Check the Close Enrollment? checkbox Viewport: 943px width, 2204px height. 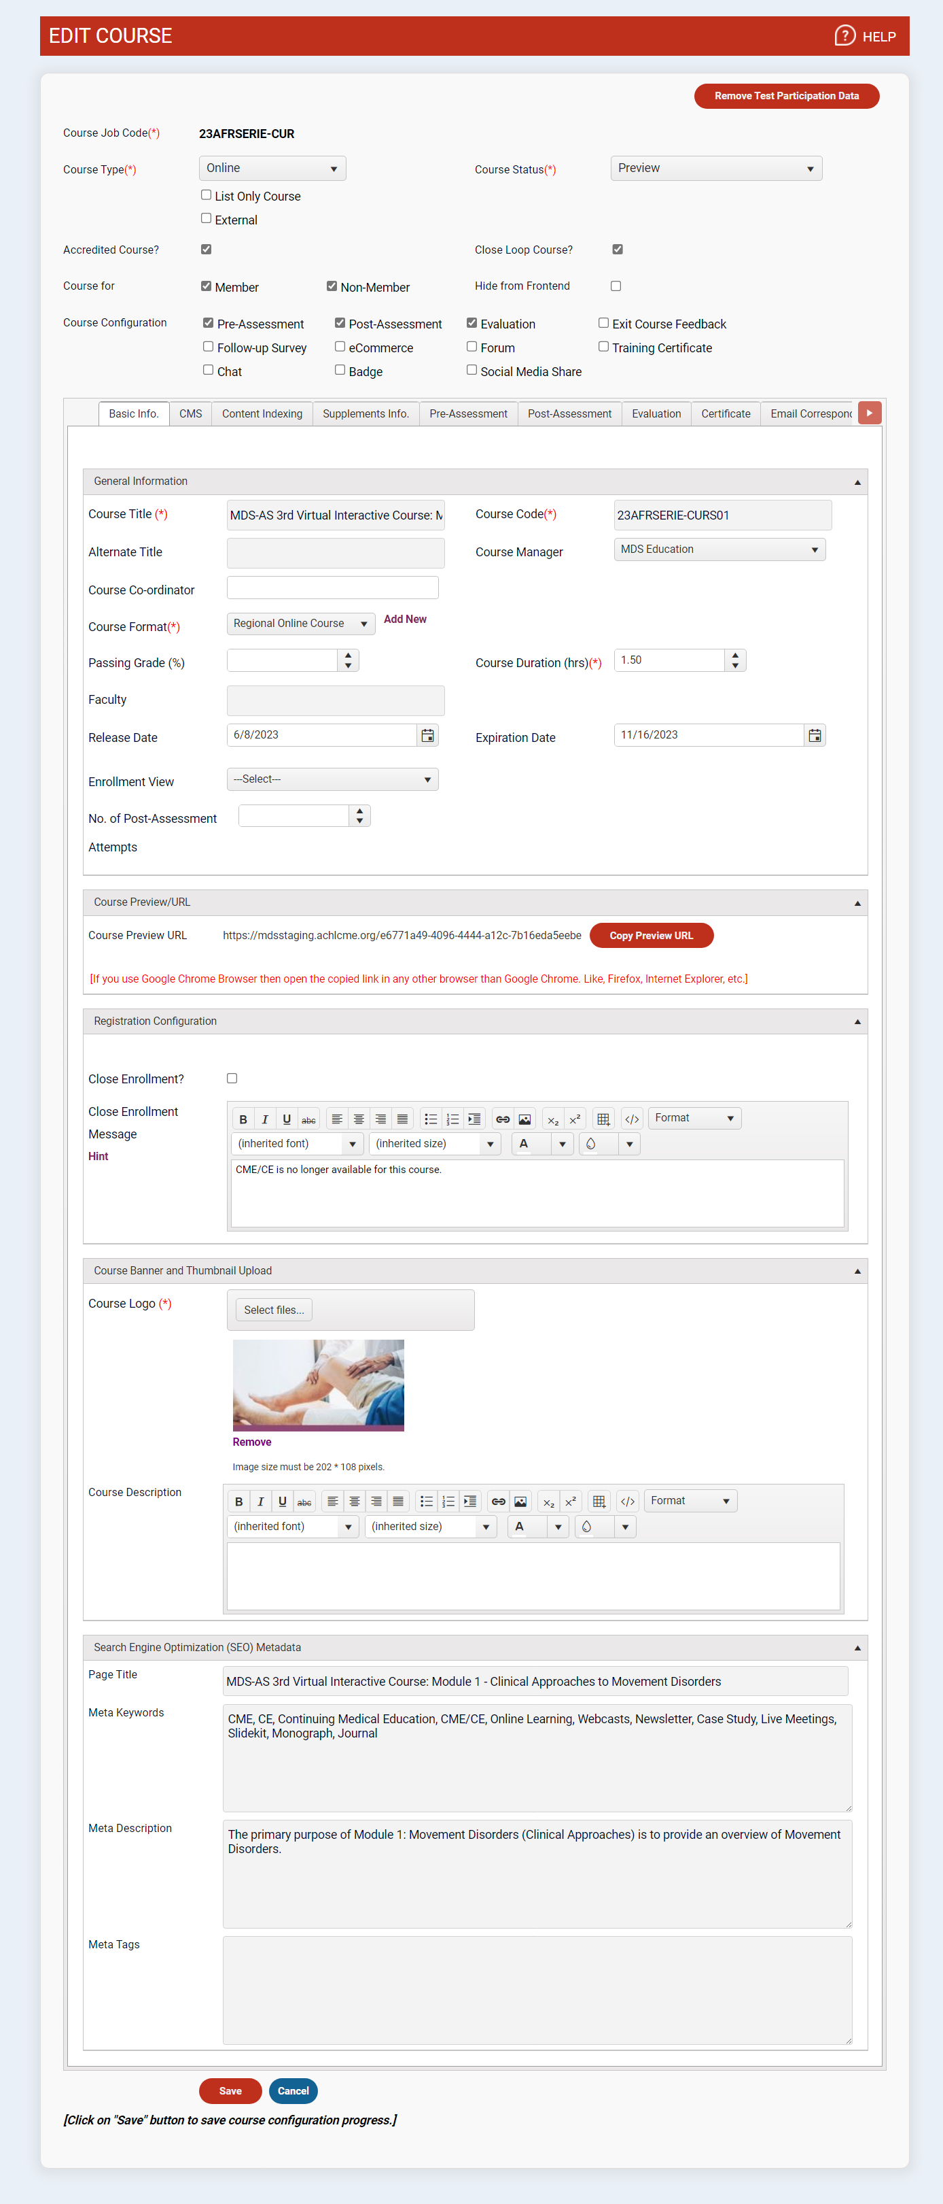[232, 1078]
